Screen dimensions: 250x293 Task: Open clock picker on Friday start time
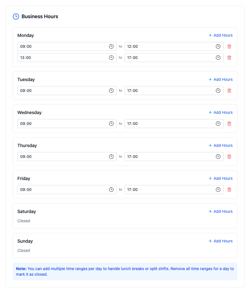coord(111,190)
